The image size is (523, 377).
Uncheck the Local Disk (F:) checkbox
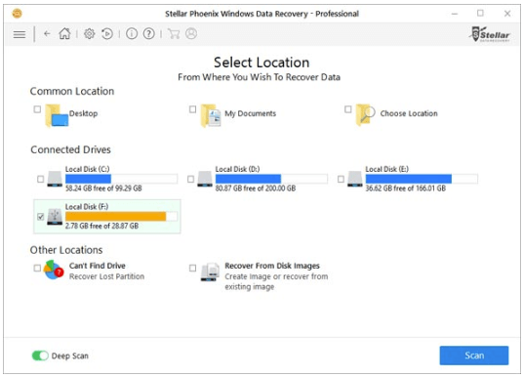tap(41, 217)
